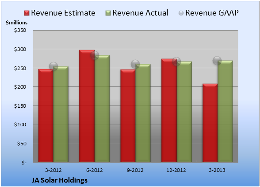Click the '$300' y-axis label
Image resolution: width=260 pixels, height=187 pixels.
pos(20,49)
